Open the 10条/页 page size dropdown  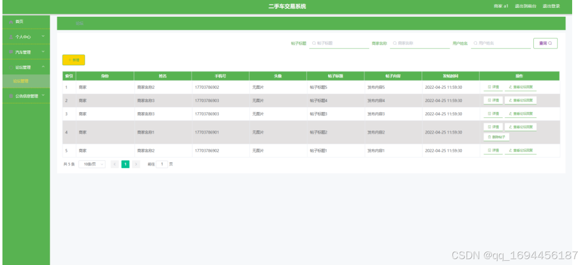(x=92, y=164)
